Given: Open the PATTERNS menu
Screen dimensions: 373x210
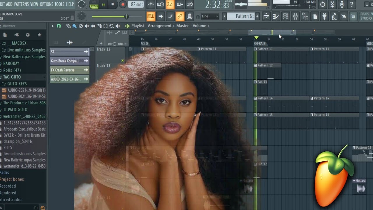Looking at the screenshot, I should pos(21,4).
